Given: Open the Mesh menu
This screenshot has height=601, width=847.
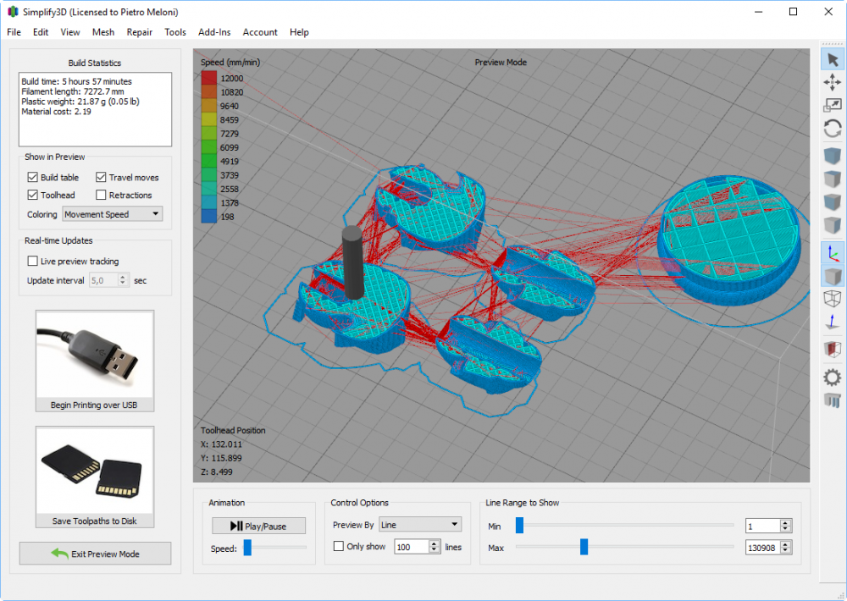Looking at the screenshot, I should click(103, 32).
